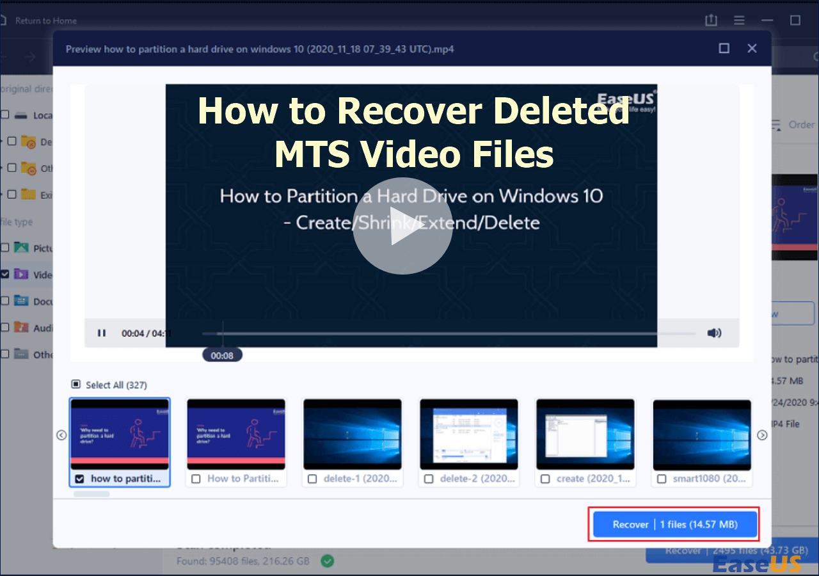Screen dimensions: 819x576
Task: Toggle the Audio file type checkbox
Action: pos(5,327)
